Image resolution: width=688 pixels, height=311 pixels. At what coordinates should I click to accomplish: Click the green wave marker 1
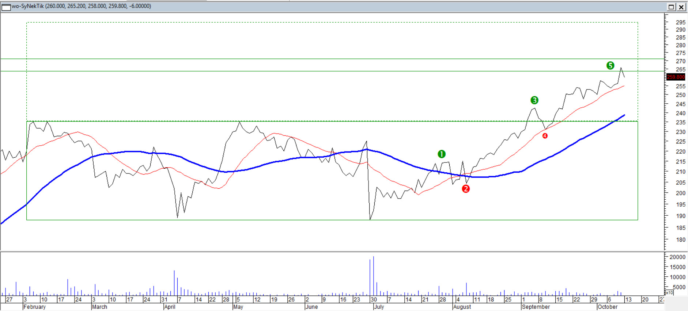(441, 154)
